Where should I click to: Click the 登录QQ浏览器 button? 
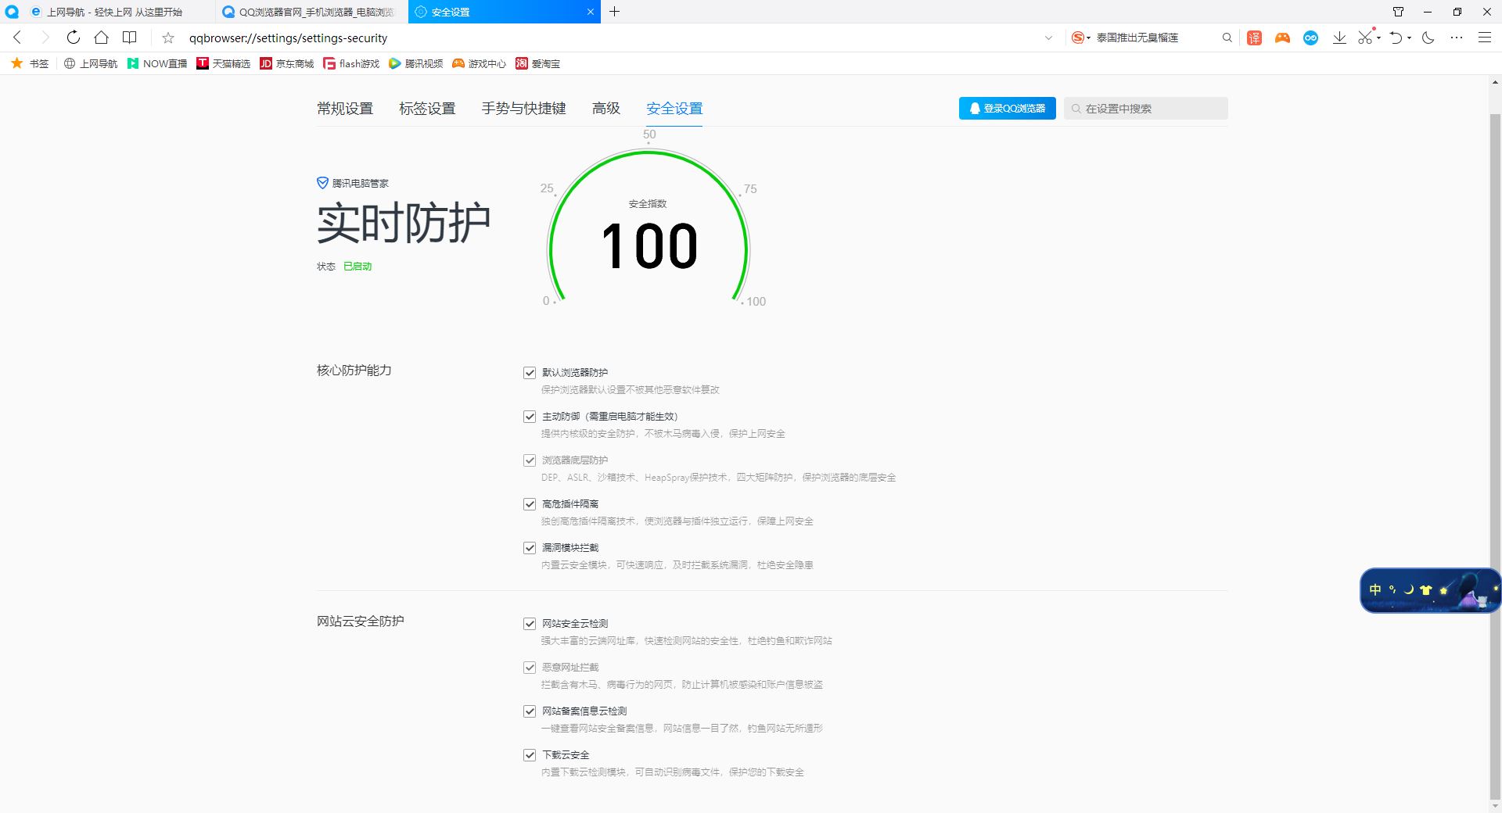(x=1007, y=108)
